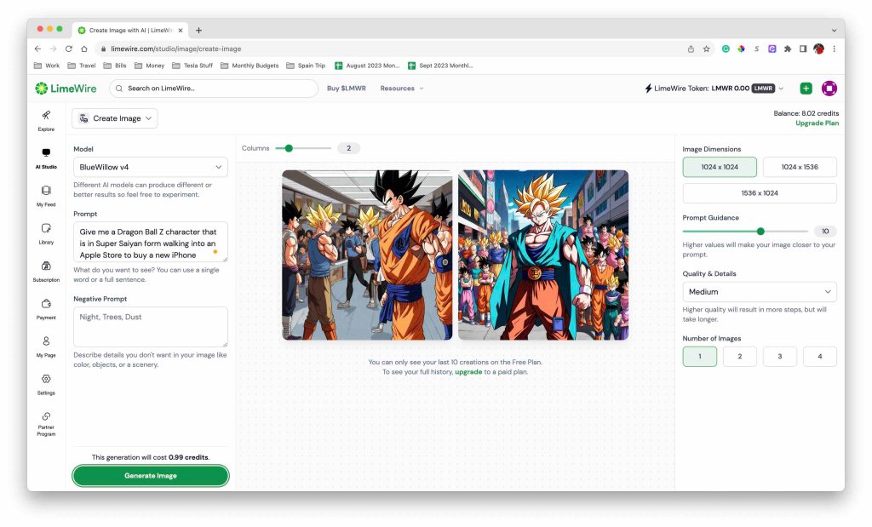Screen dimensions: 872x527
Task: Open the Resources menu
Action: pyautogui.click(x=401, y=89)
